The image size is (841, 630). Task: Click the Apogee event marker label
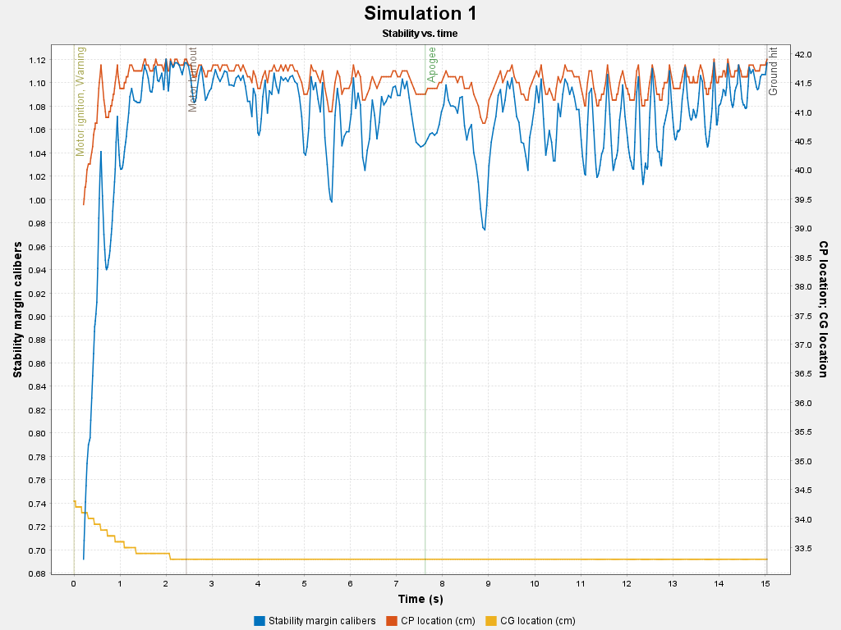coord(432,65)
